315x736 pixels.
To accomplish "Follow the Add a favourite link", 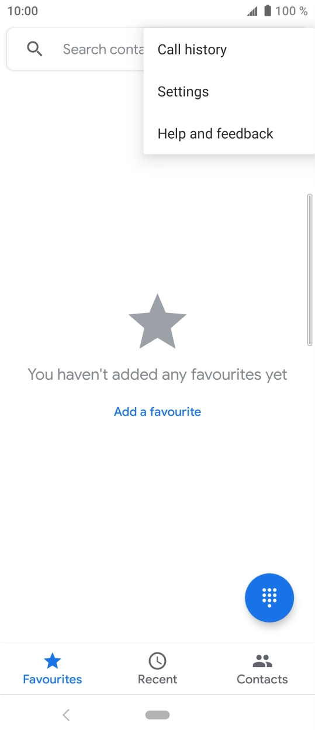I will pyautogui.click(x=157, y=412).
